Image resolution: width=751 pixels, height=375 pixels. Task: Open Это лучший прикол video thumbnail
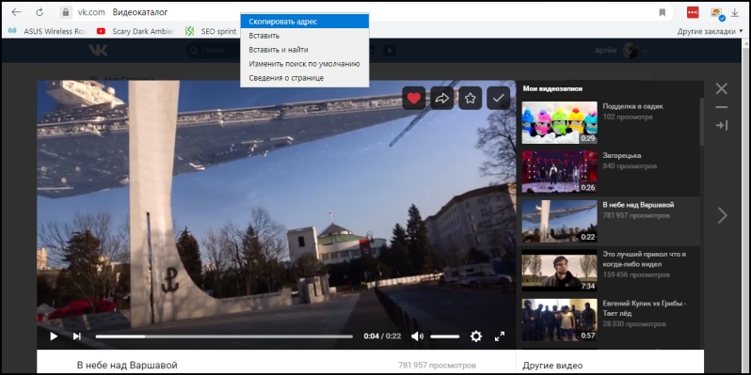[x=559, y=271]
